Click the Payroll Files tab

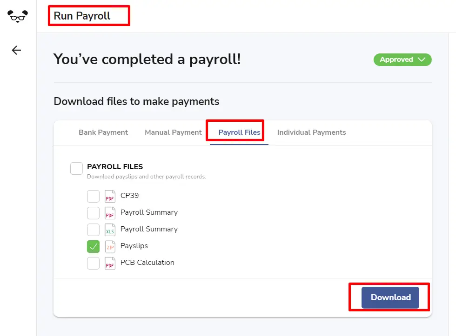(x=239, y=132)
